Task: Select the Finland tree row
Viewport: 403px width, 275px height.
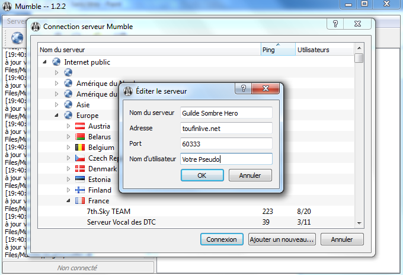Action: pyautogui.click(x=100, y=190)
